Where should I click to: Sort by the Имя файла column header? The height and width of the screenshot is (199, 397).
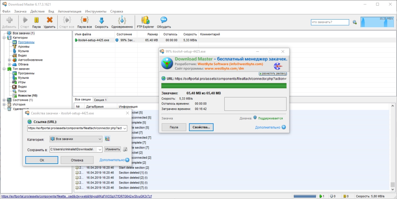(x=94, y=34)
